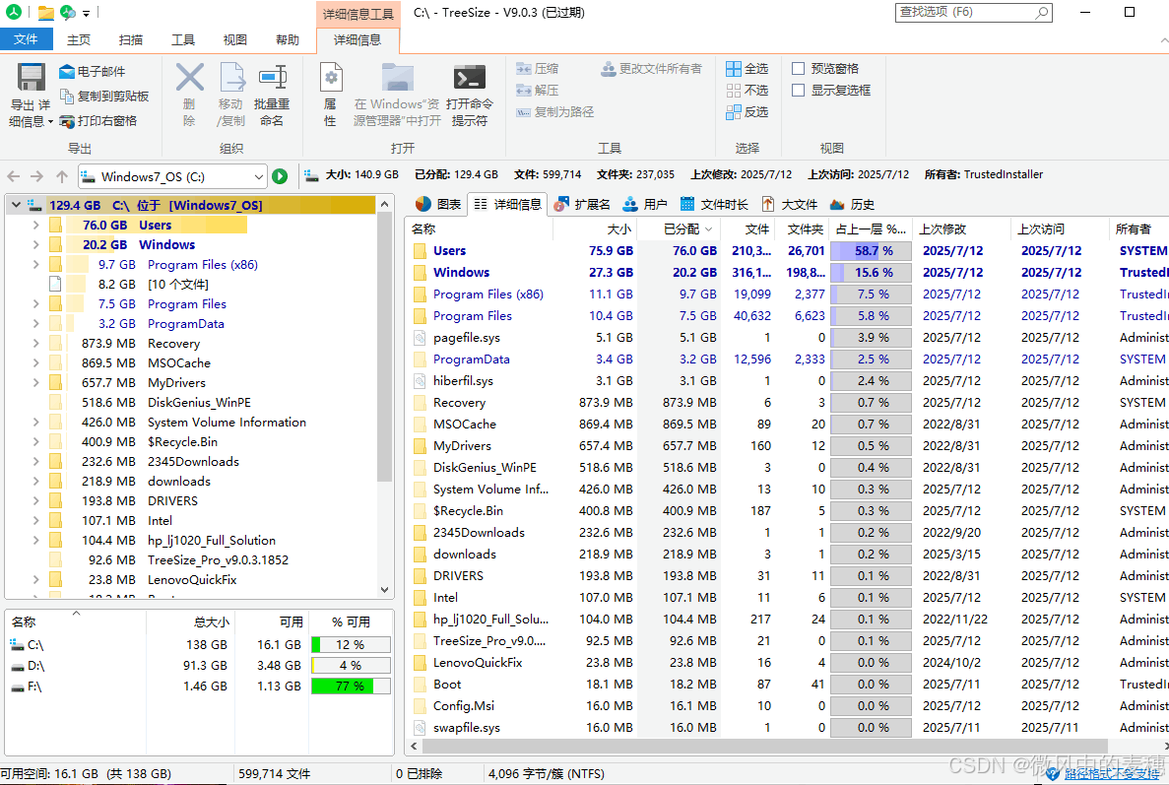Switch to History (历史) tab
Screen dimensions: 1169x785
coord(852,204)
